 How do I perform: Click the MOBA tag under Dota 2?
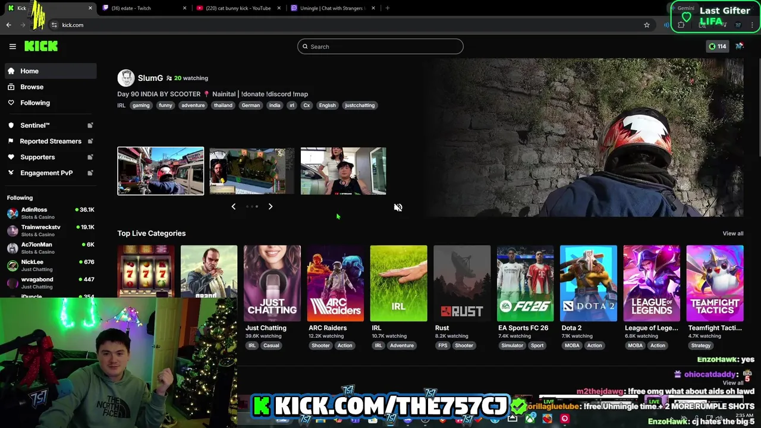point(572,345)
